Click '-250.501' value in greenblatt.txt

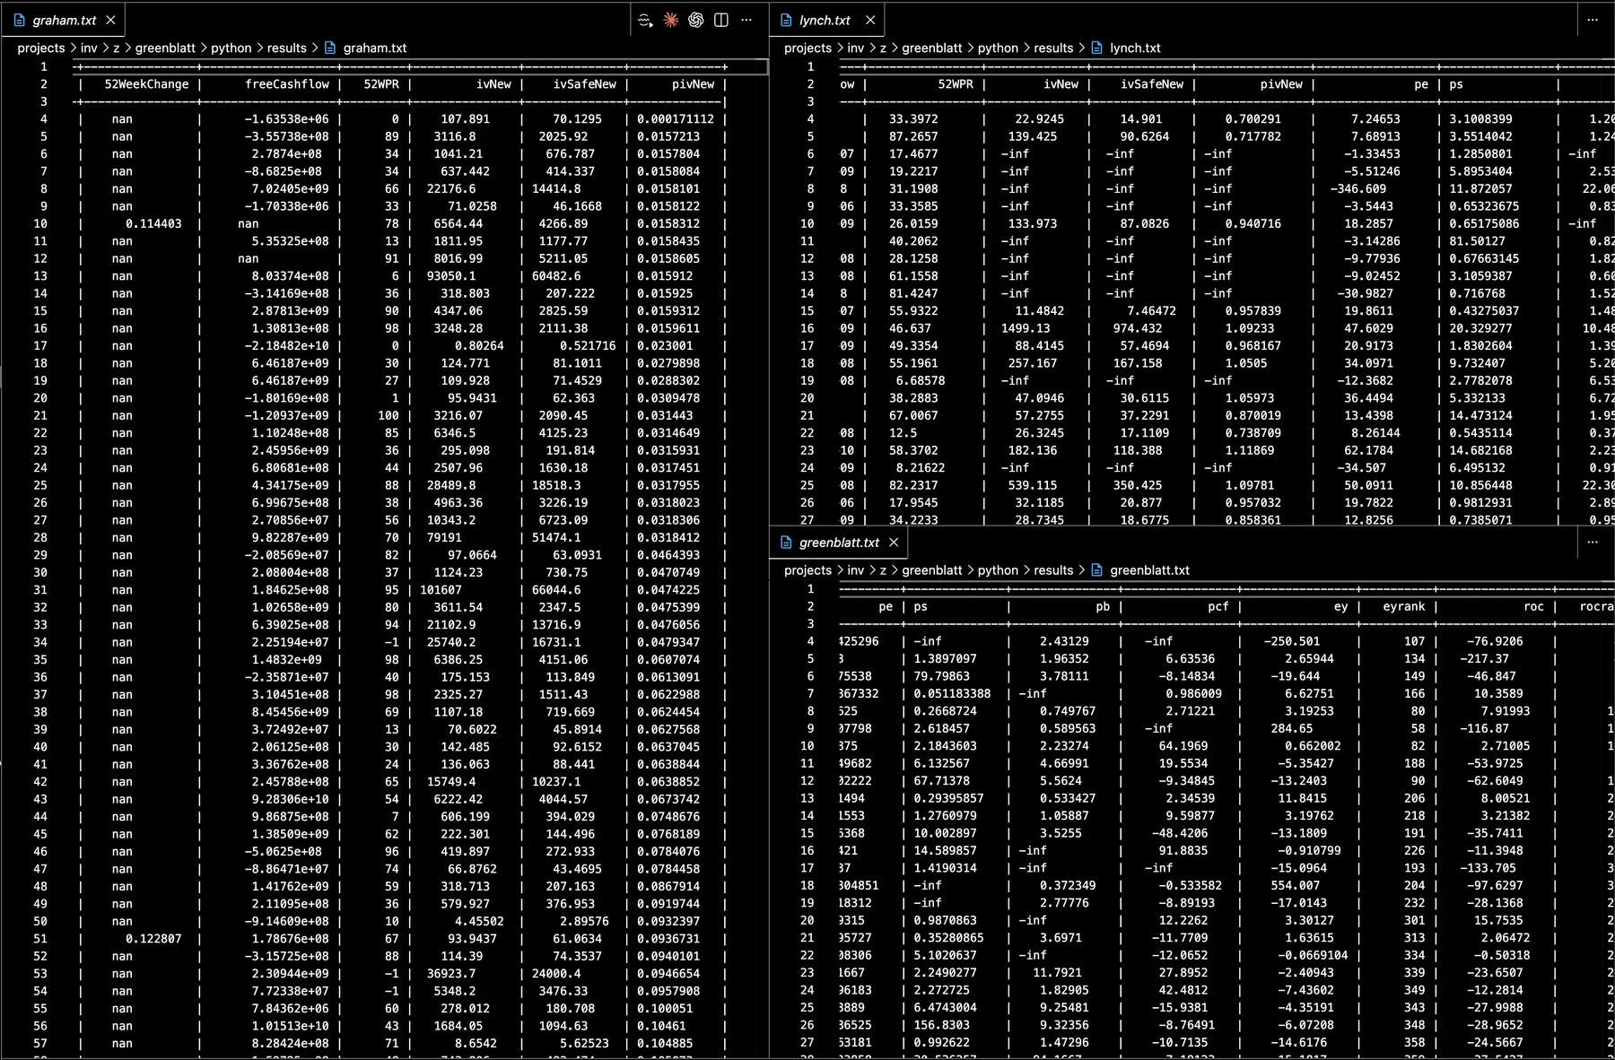[x=1292, y=642]
